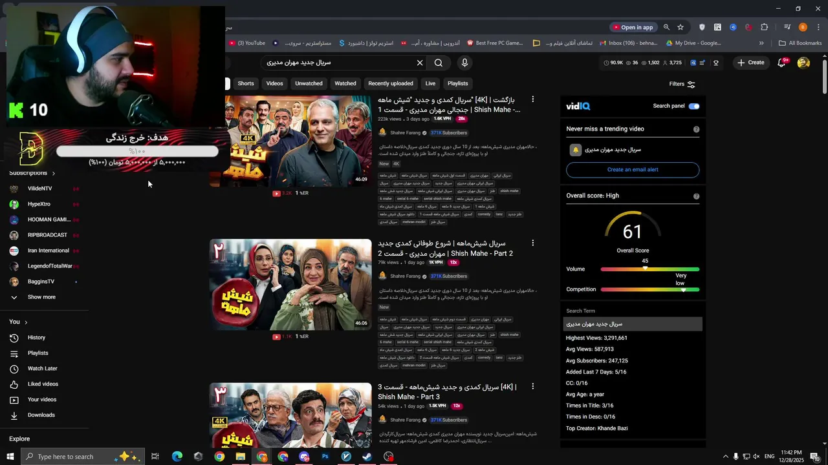828x465 pixels.
Task: Select the Videos filter chip
Action: [274, 83]
